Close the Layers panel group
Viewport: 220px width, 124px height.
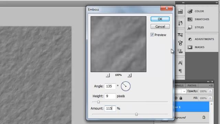pyautogui.click(x=212, y=82)
